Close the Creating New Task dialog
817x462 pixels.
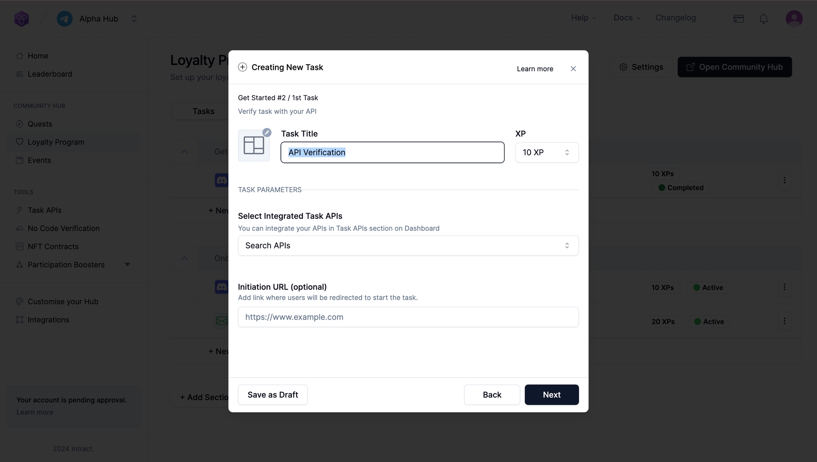pos(573,69)
